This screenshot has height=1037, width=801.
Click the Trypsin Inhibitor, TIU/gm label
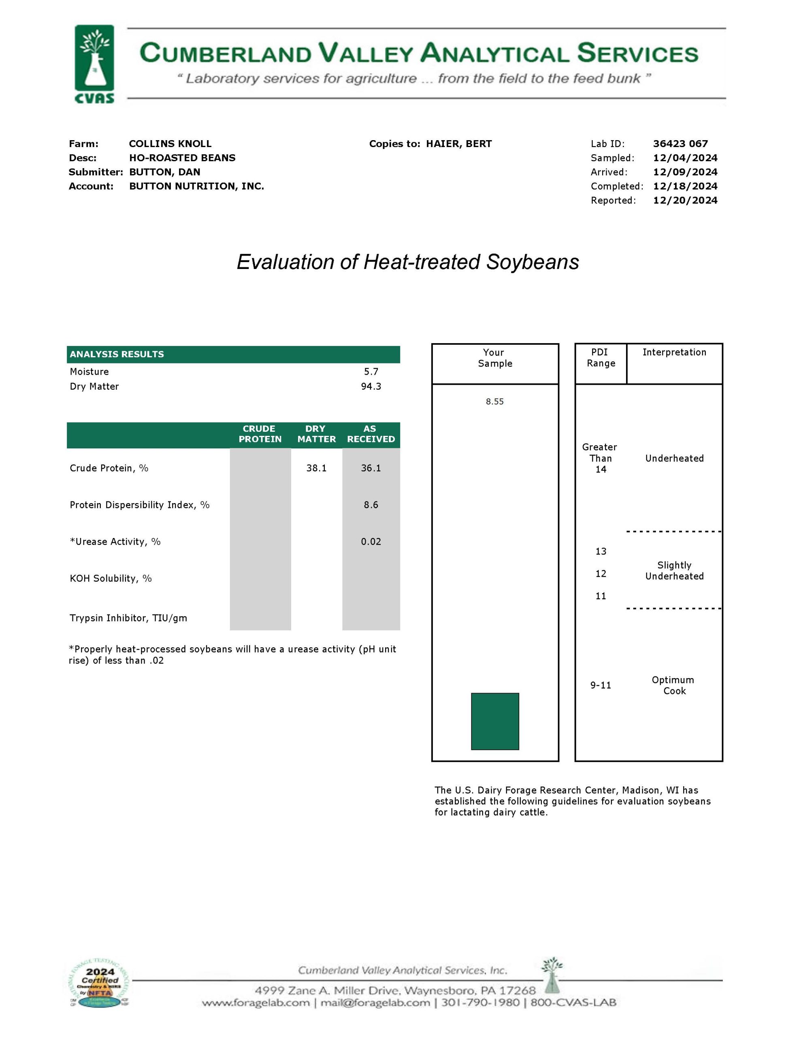[128, 618]
